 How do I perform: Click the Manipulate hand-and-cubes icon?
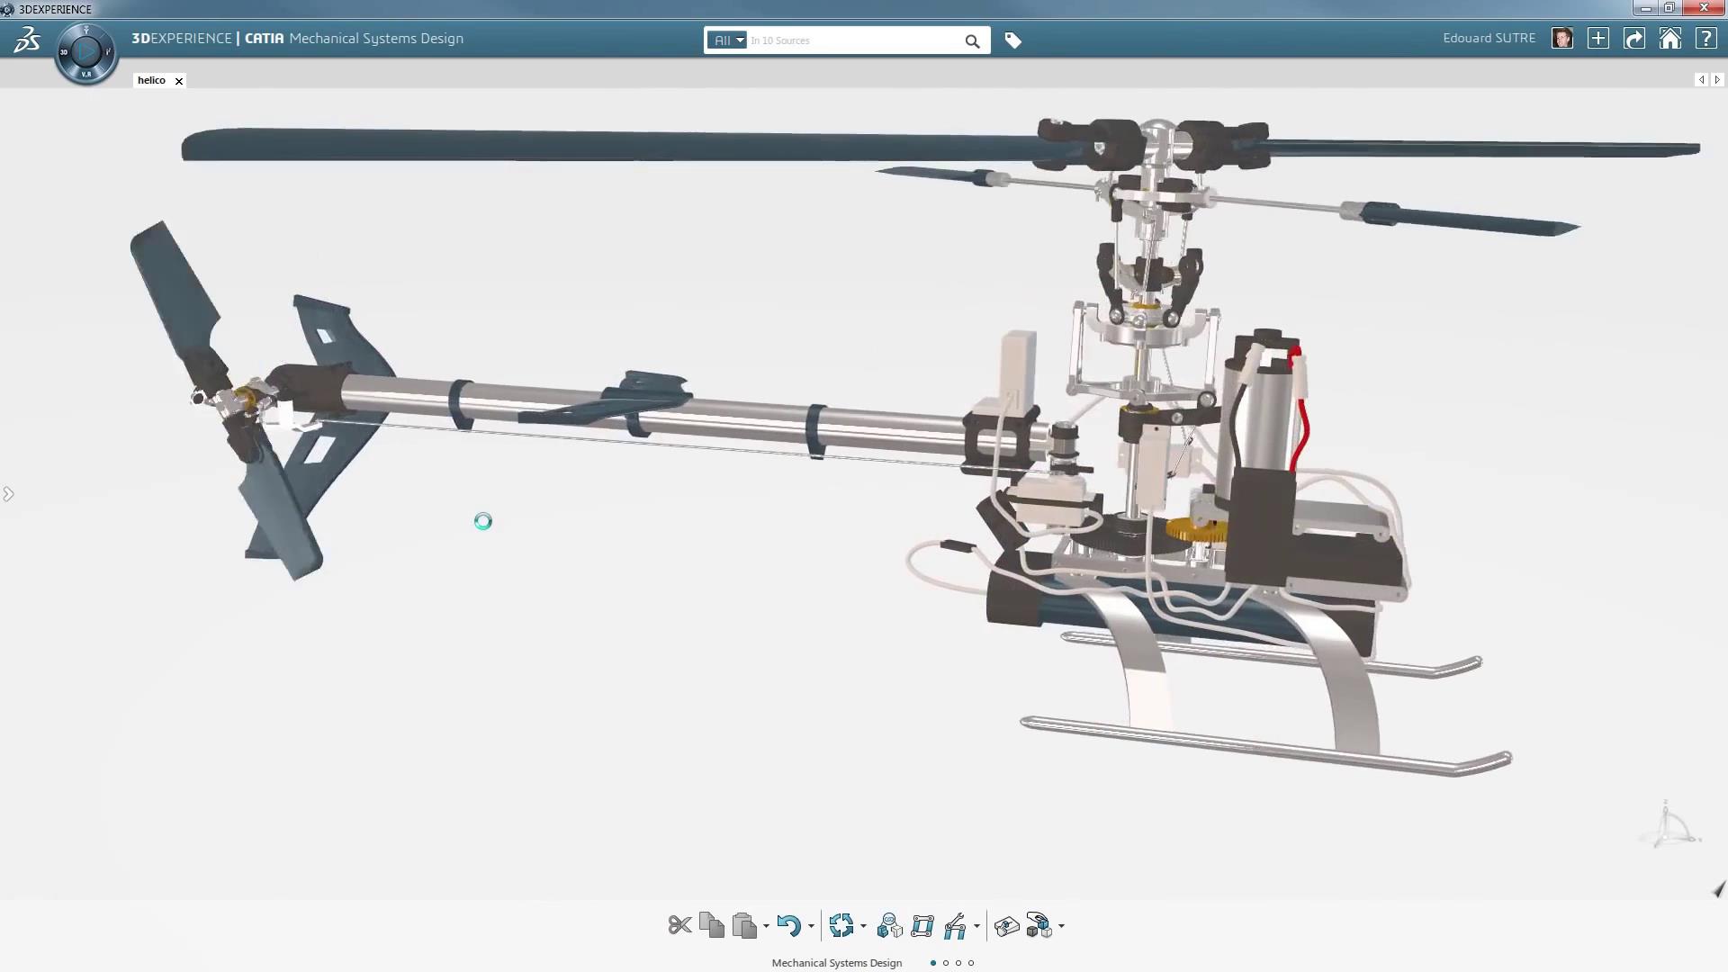point(1038,925)
